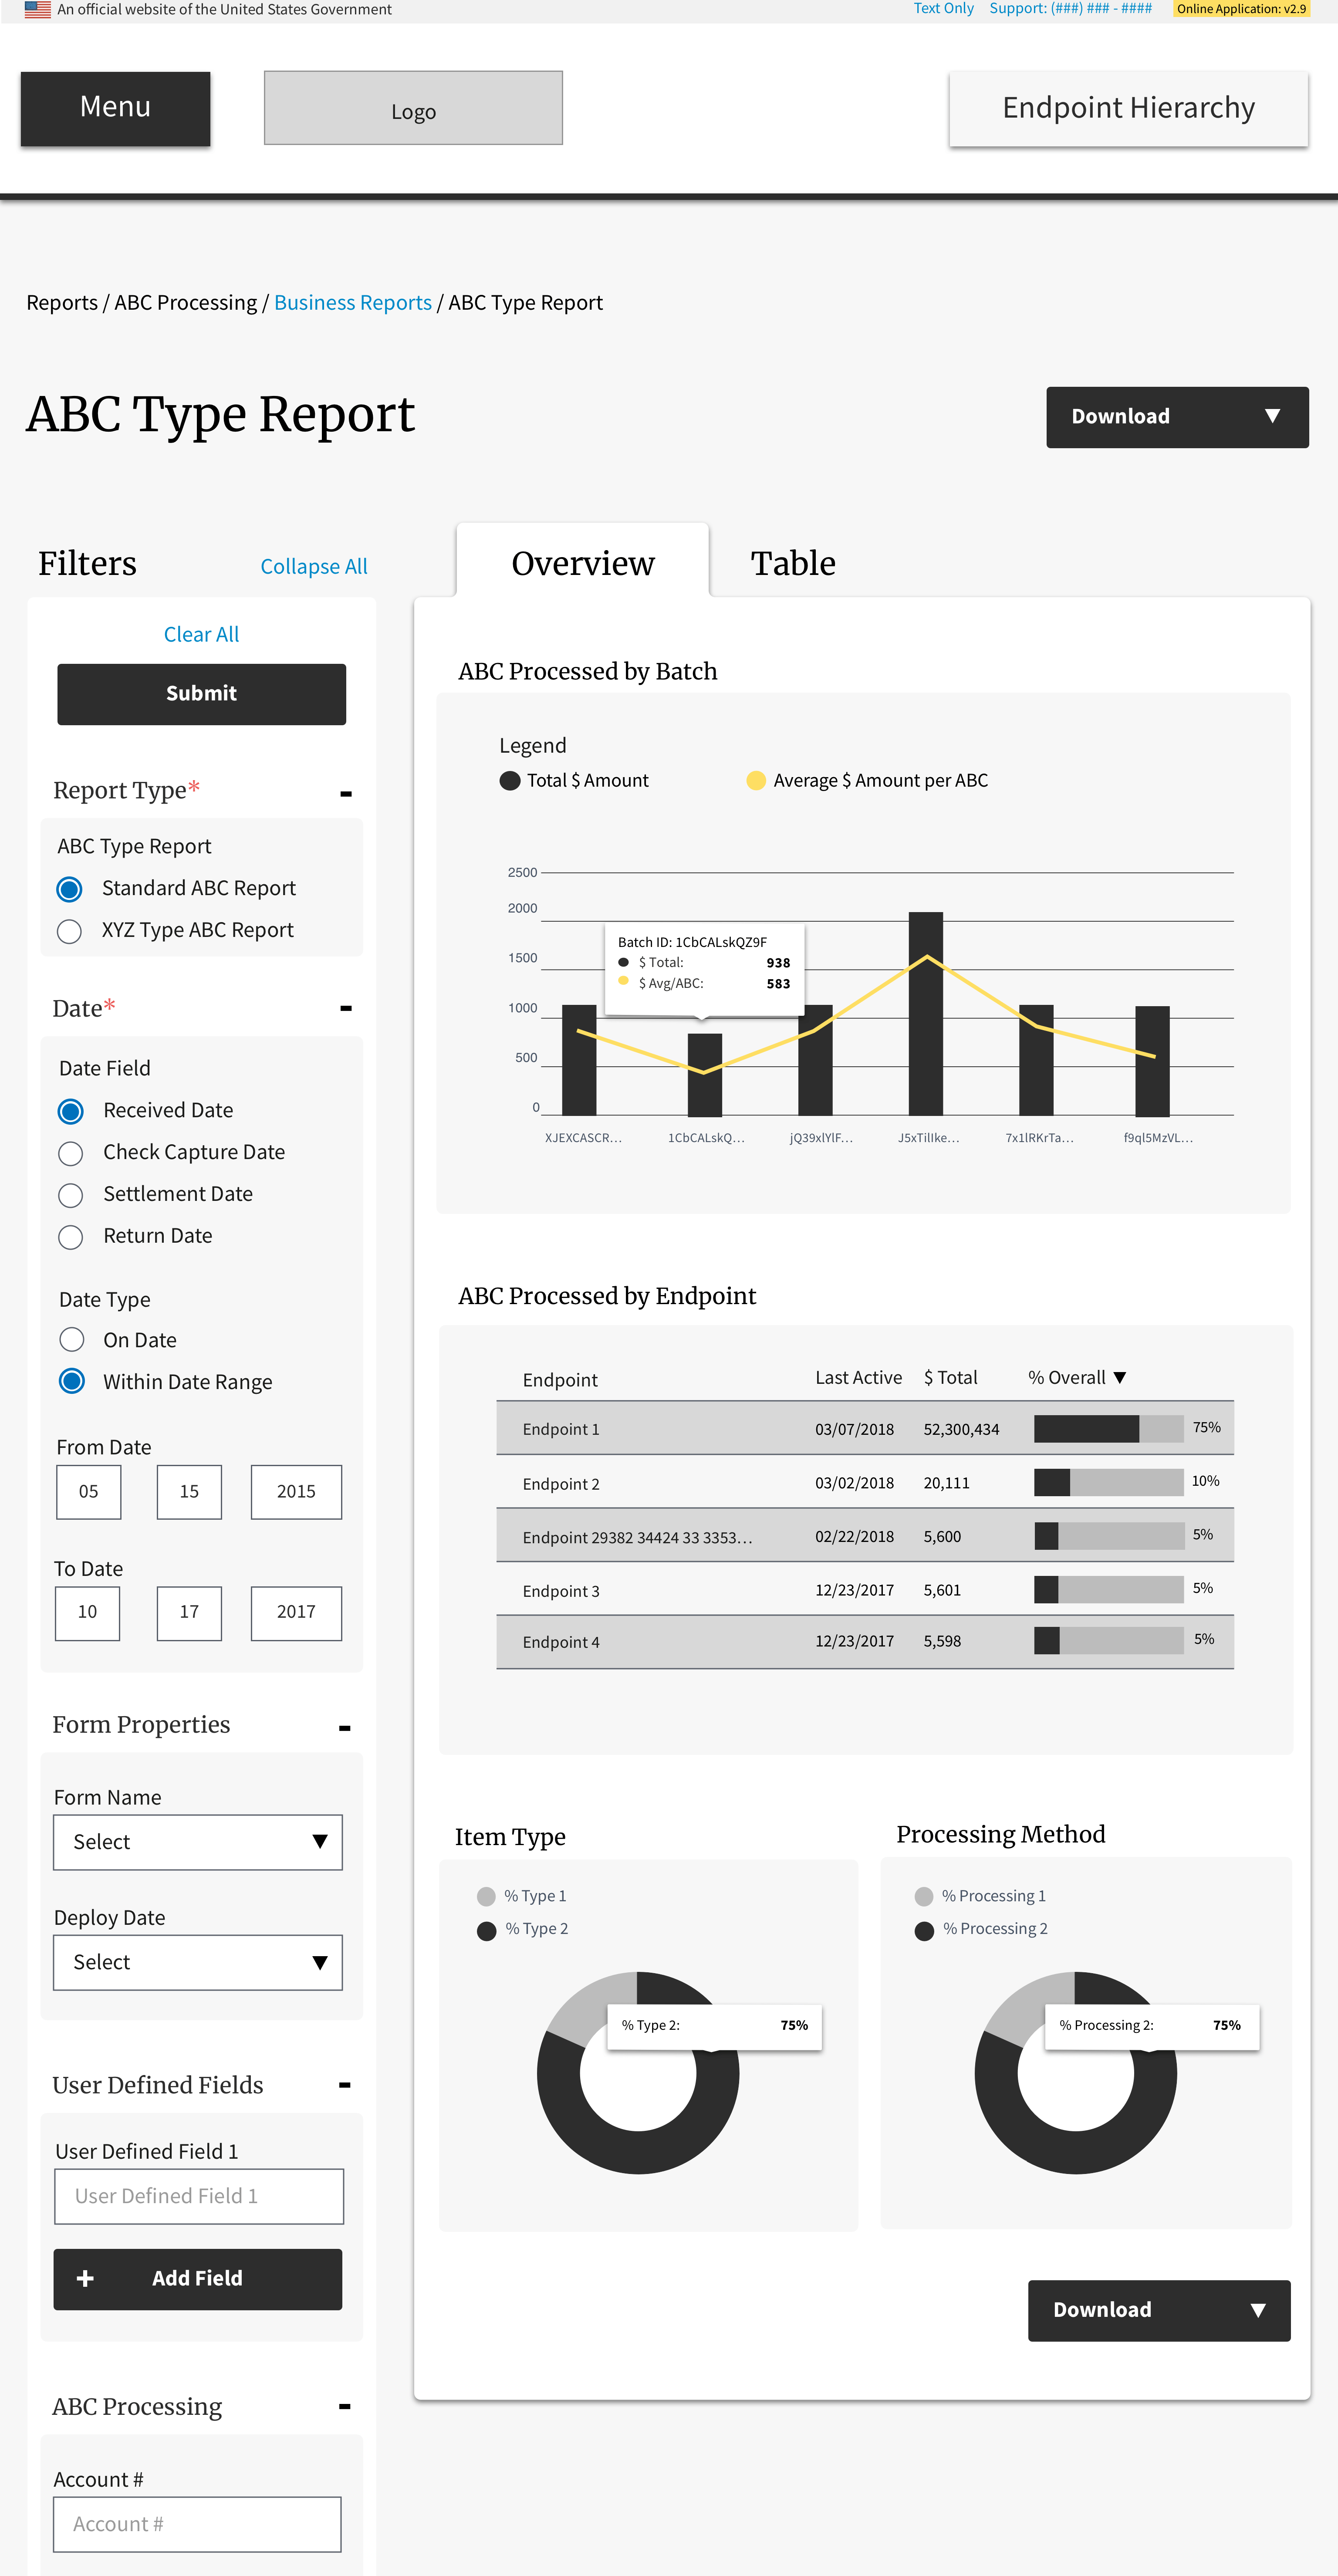This screenshot has height=2576, width=1338.
Task: Click the J5xTiIlke batch bar
Action: pyautogui.click(x=926, y=1013)
